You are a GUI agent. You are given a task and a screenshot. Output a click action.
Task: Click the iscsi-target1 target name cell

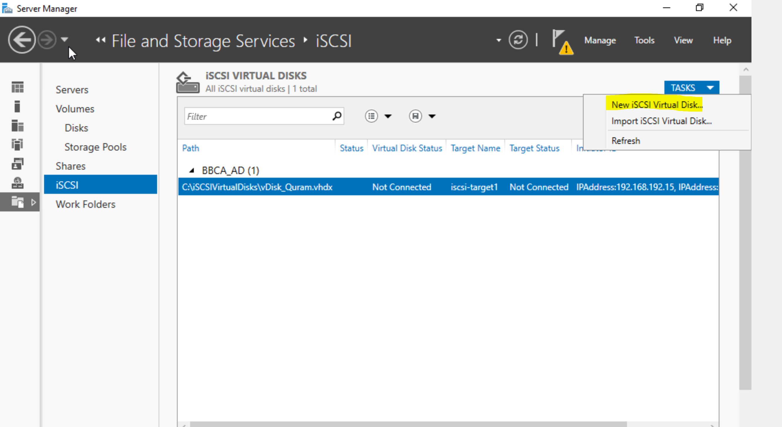(x=474, y=187)
